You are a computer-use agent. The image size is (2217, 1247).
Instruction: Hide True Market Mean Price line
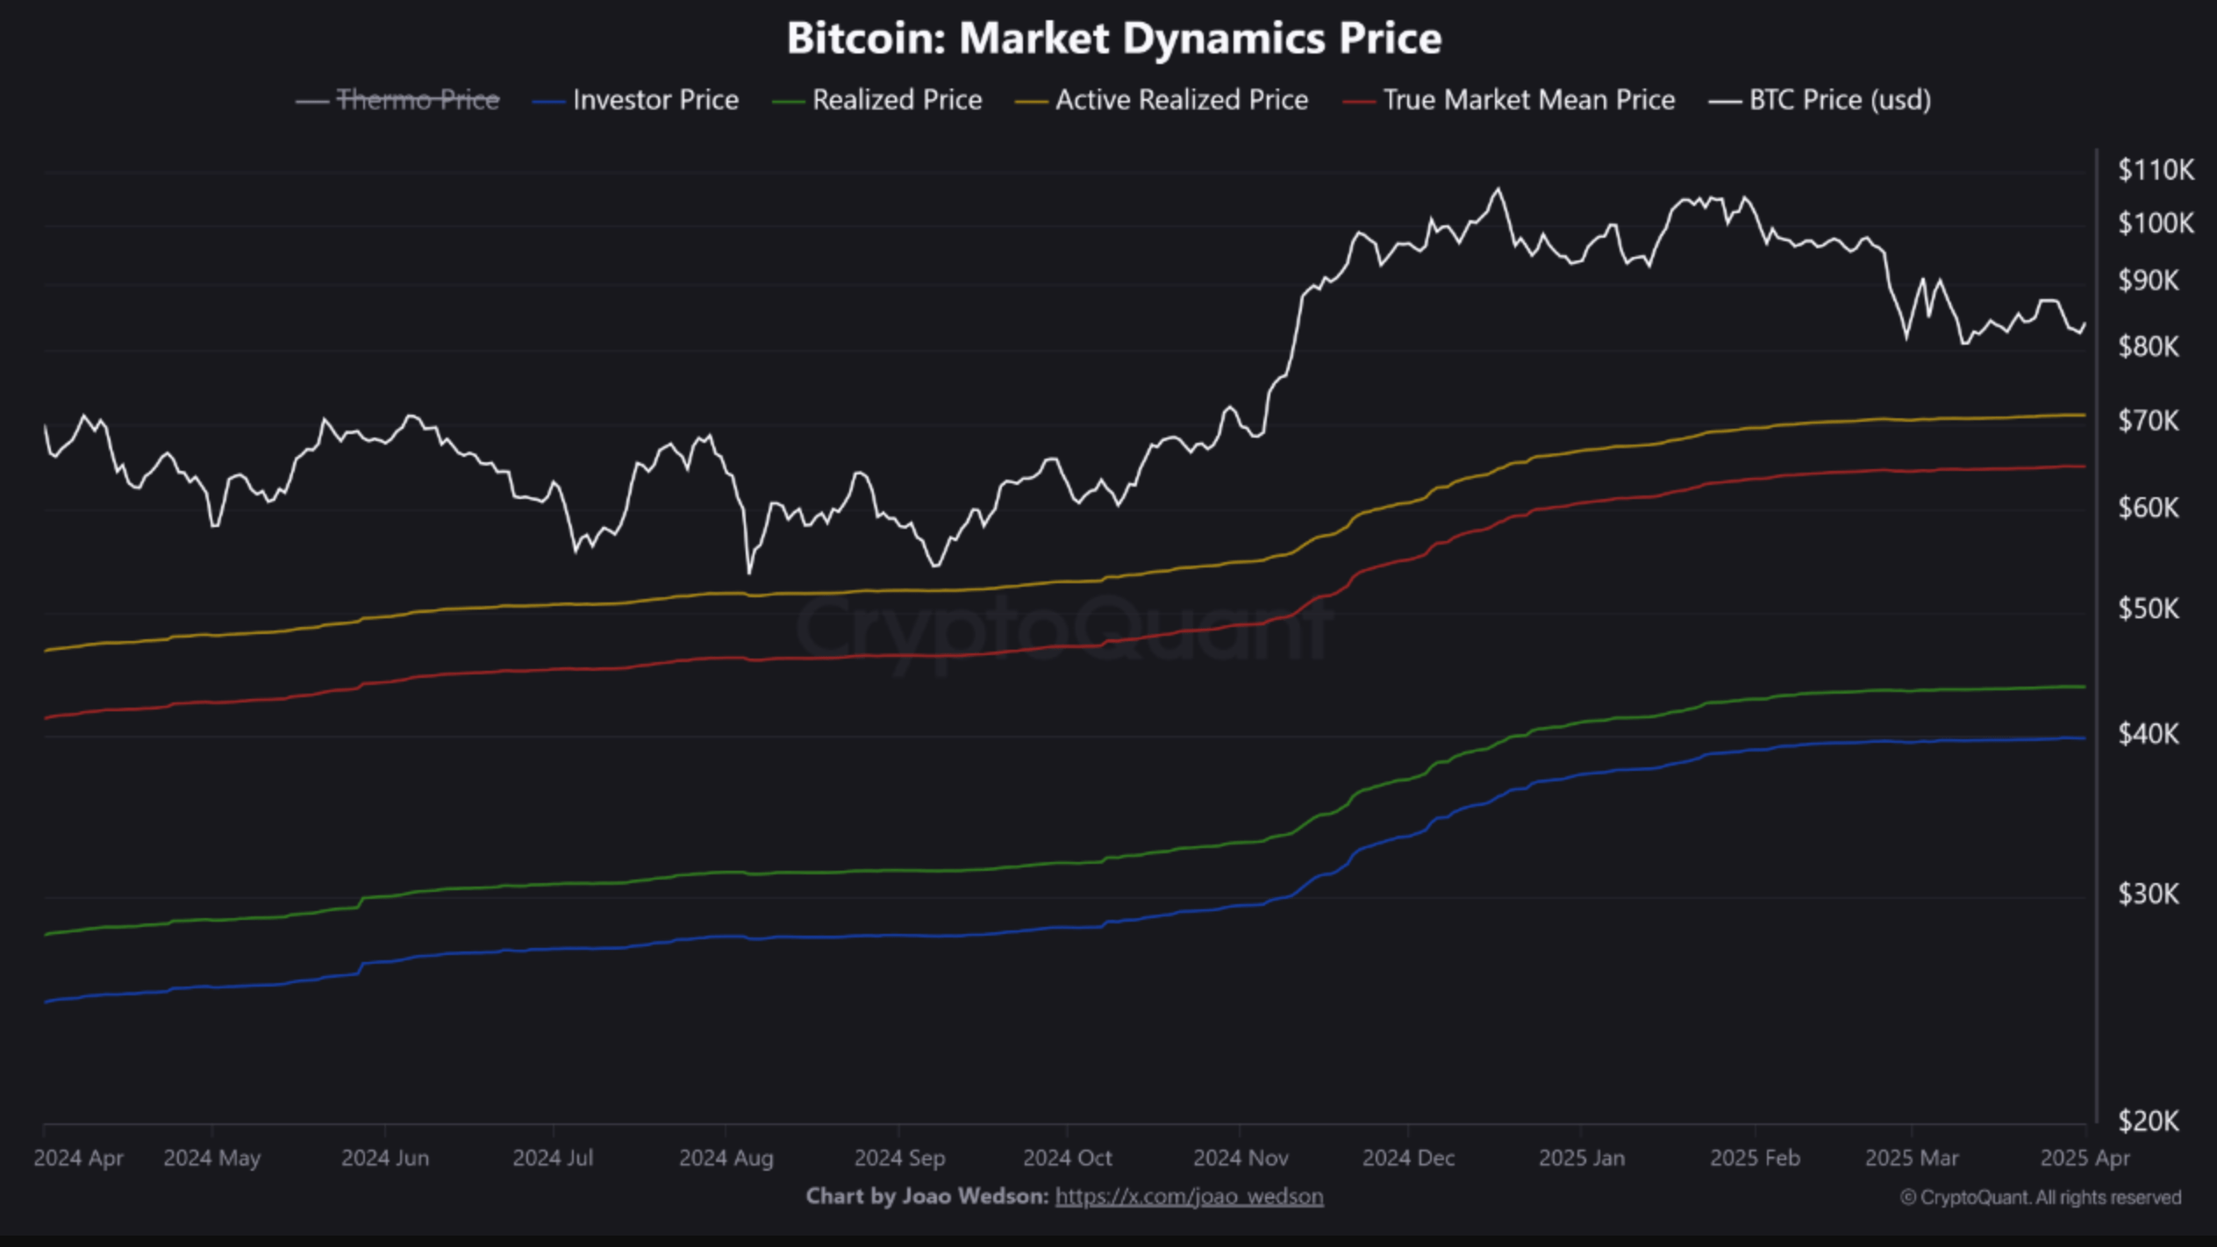(x=1528, y=100)
